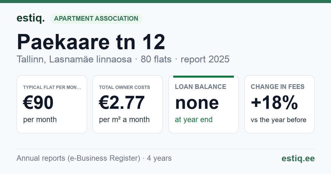The width and height of the screenshot is (331, 174).
Task: Select the Paekaare tn 12 heading
Action: click(x=91, y=42)
